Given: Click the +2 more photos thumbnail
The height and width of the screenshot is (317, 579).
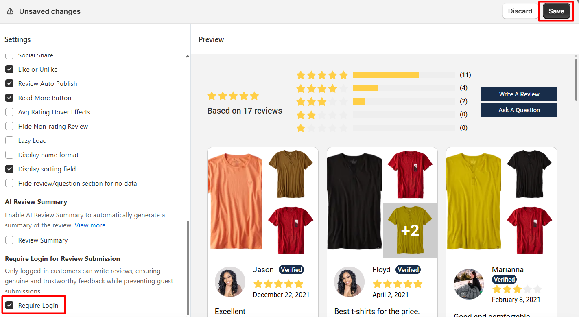Looking at the screenshot, I should (x=410, y=230).
